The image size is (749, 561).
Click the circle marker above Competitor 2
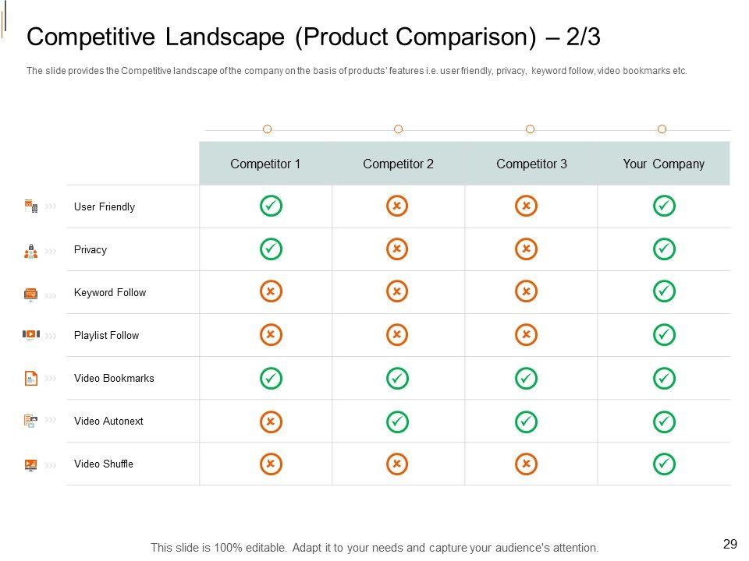[398, 129]
